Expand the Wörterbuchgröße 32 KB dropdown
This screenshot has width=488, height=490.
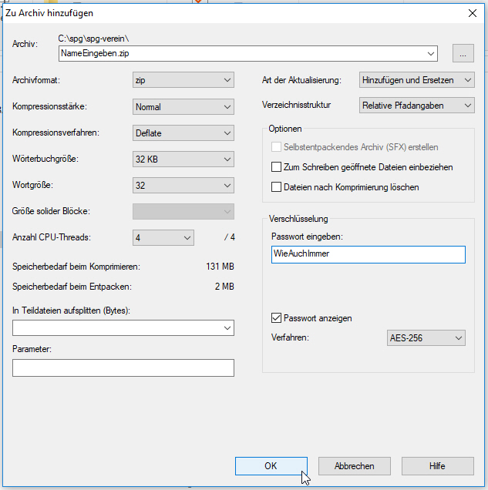(x=183, y=159)
